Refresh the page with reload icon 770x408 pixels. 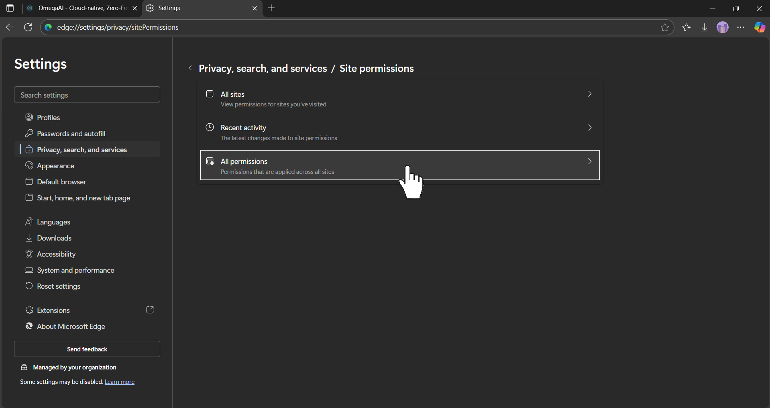28,27
